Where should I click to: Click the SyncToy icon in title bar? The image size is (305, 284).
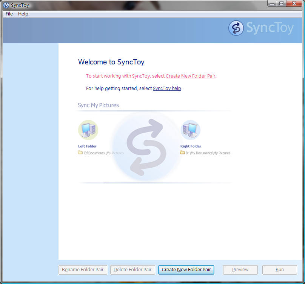pos(6,5)
